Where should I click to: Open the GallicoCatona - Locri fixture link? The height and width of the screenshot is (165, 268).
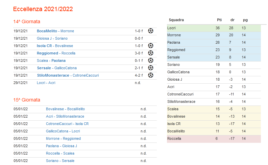point(63,131)
